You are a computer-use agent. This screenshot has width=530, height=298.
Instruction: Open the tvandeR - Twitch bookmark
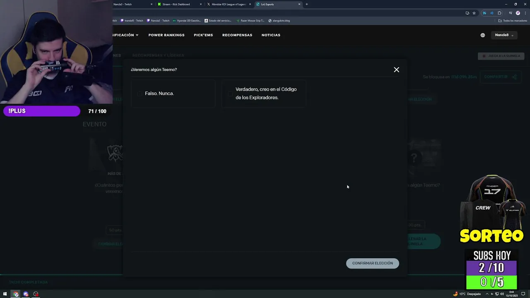[132, 21]
